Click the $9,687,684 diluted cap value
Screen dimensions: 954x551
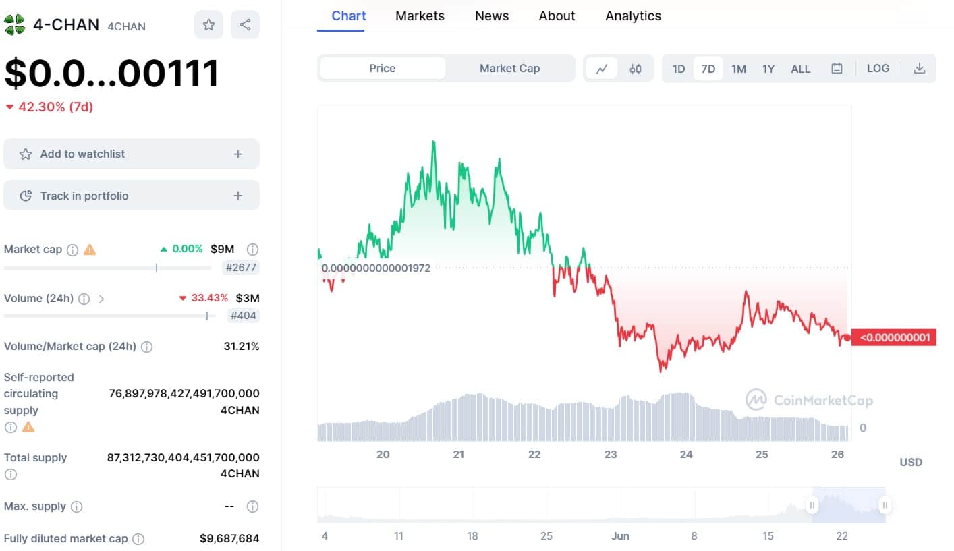click(x=229, y=539)
